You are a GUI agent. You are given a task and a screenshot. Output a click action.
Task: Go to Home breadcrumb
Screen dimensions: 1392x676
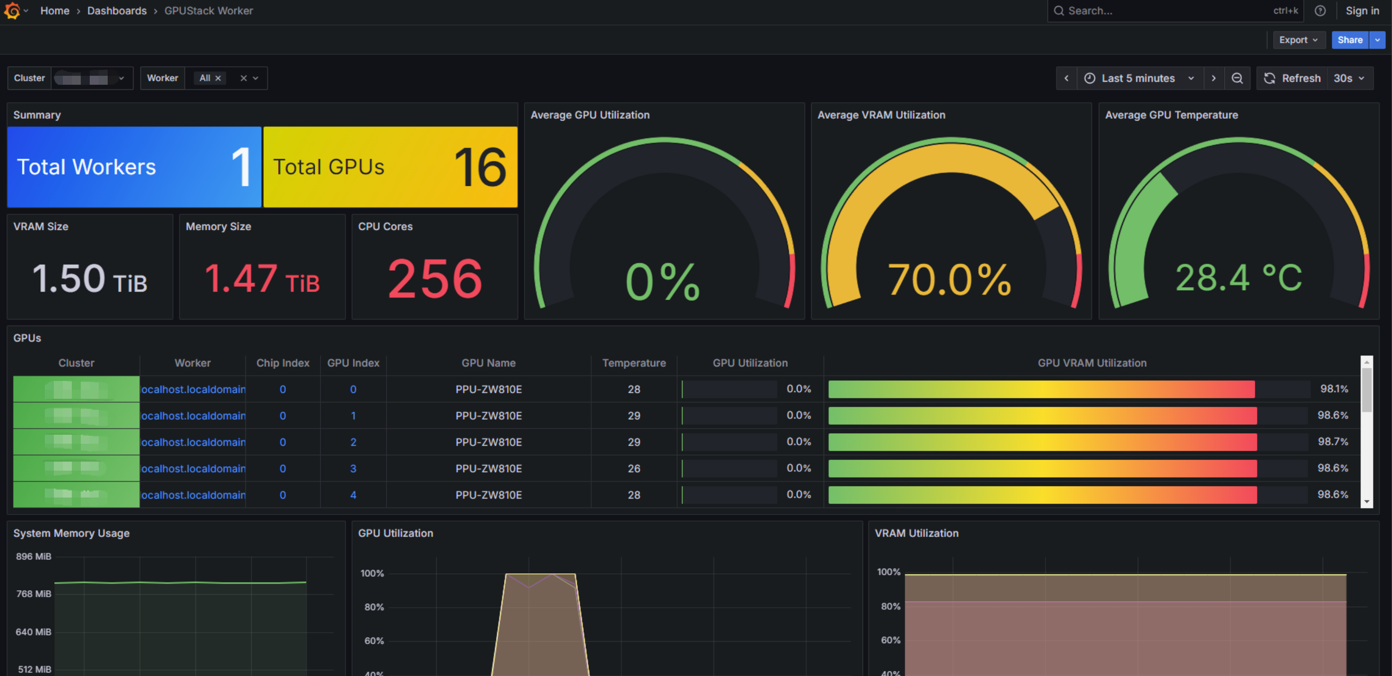pyautogui.click(x=54, y=11)
